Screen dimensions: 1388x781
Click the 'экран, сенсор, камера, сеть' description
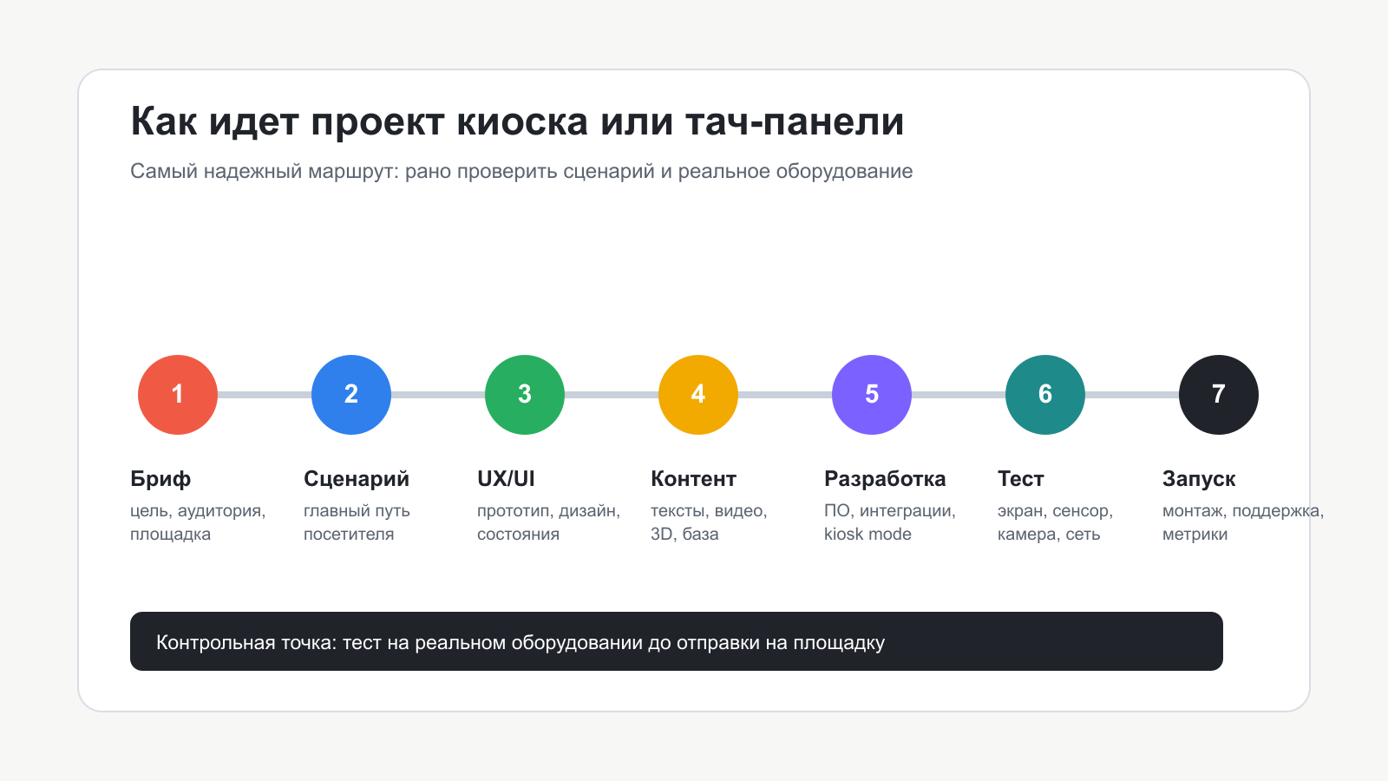tap(1055, 522)
